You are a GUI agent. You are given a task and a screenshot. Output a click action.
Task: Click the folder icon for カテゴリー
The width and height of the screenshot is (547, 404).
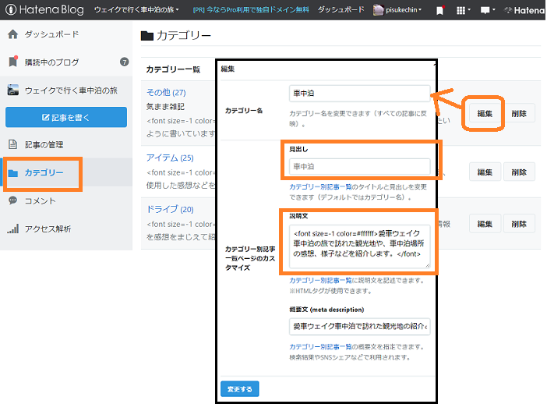tap(13, 173)
